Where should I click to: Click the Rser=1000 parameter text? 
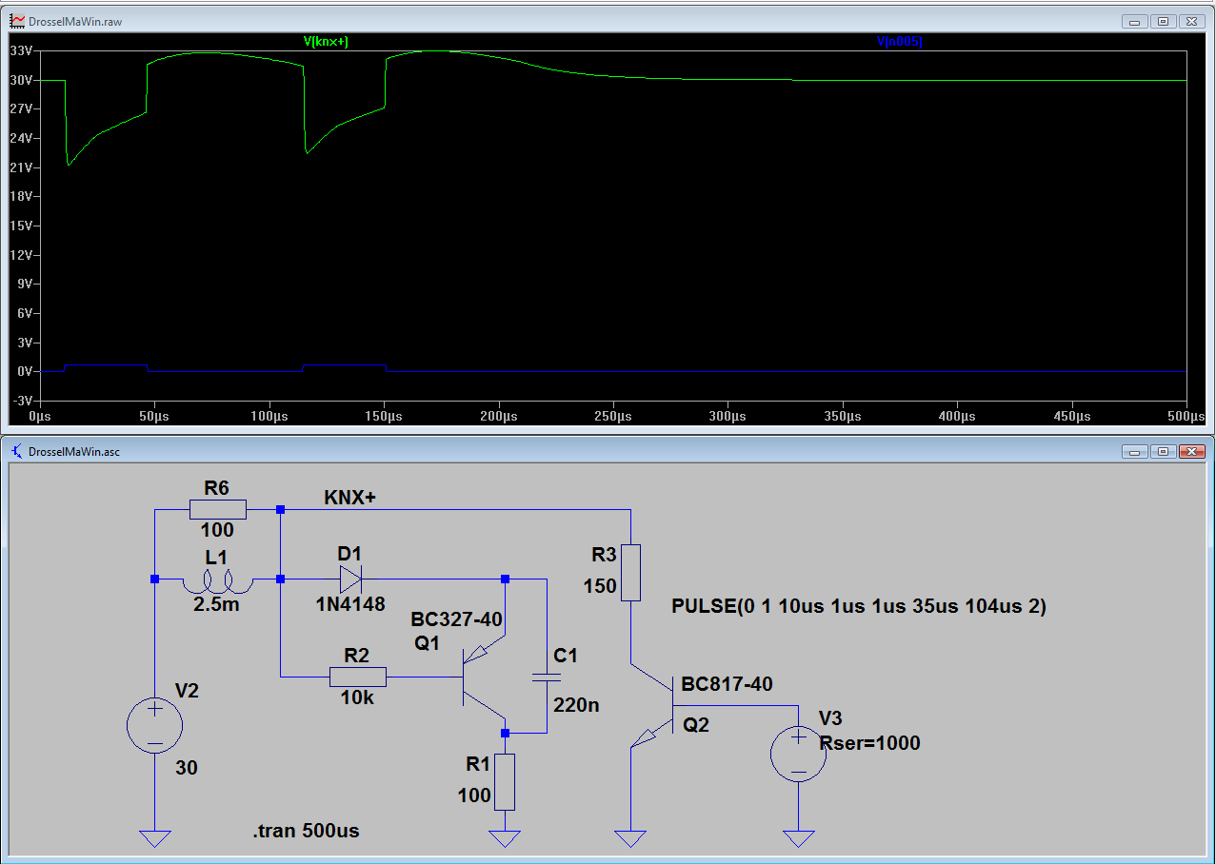[869, 743]
